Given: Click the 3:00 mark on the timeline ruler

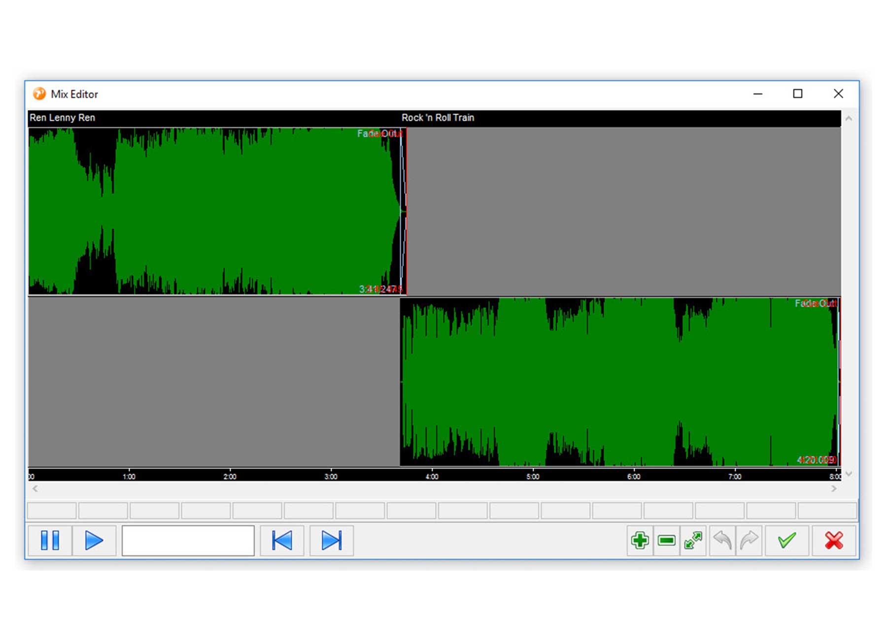Looking at the screenshot, I should click(x=331, y=477).
